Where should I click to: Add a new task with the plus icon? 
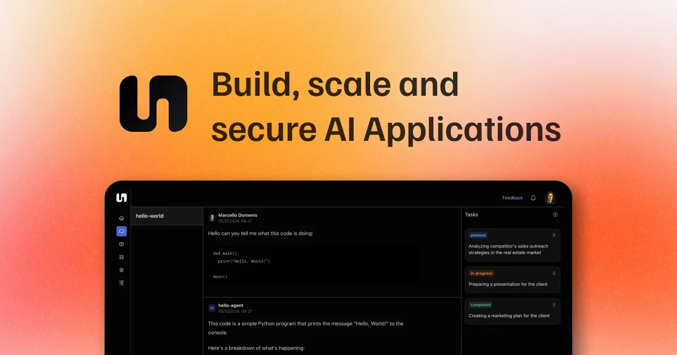click(x=555, y=215)
